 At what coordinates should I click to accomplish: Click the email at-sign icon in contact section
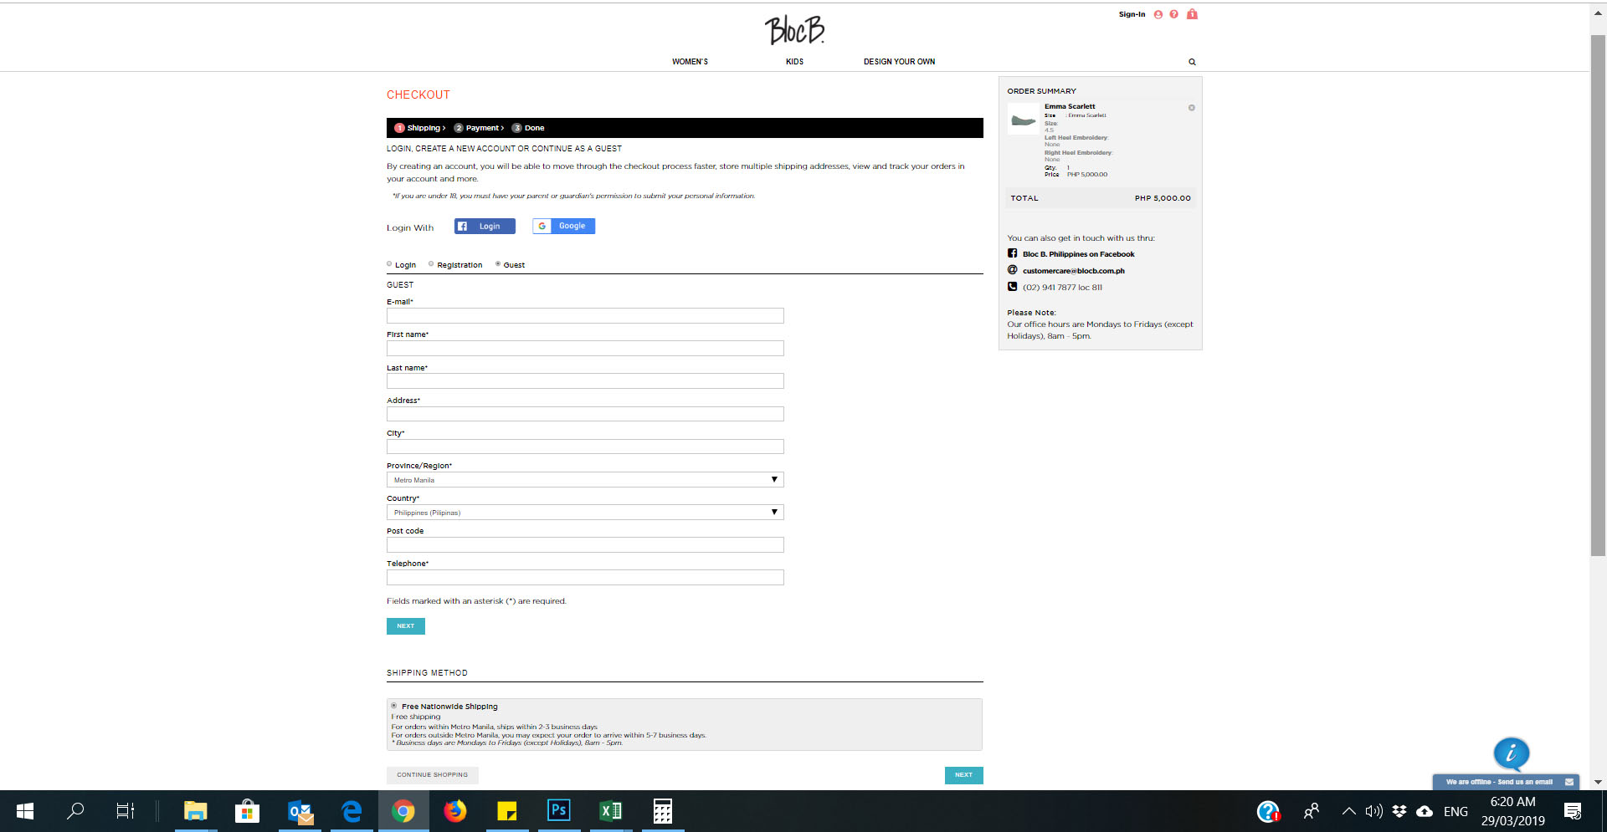tap(1012, 270)
